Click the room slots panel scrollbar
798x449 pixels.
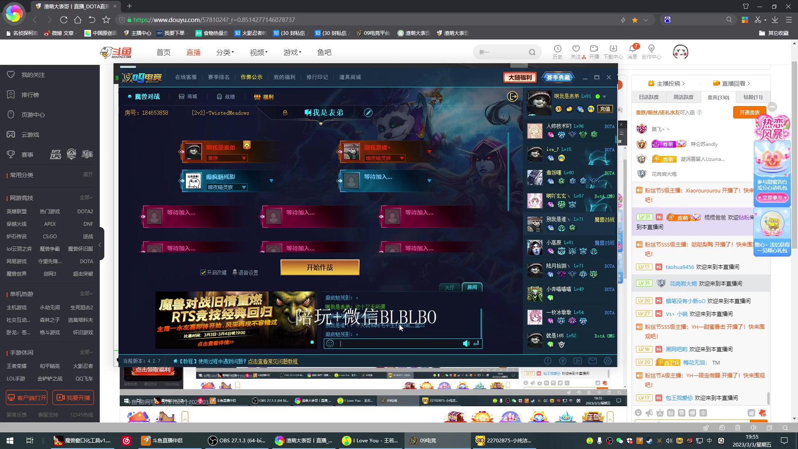[x=508, y=171]
